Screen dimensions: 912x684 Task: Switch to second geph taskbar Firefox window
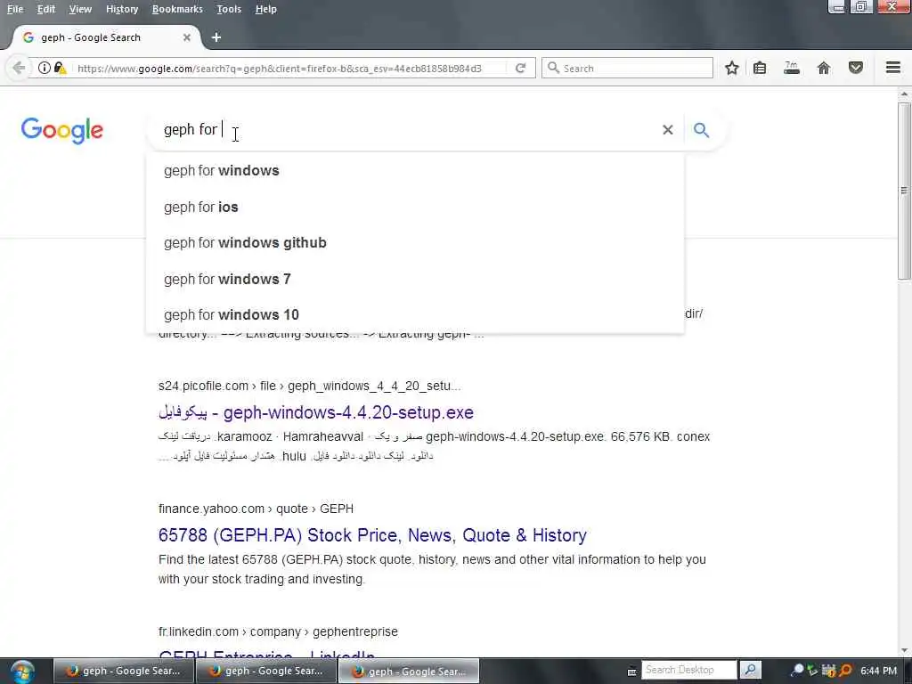coord(266,672)
